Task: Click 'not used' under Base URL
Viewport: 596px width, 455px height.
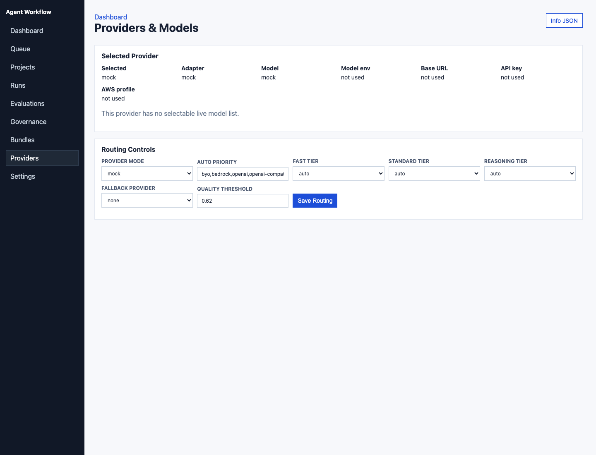Action: [433, 77]
